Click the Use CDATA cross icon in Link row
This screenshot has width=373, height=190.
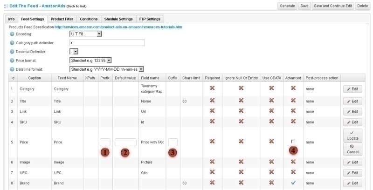(271, 111)
